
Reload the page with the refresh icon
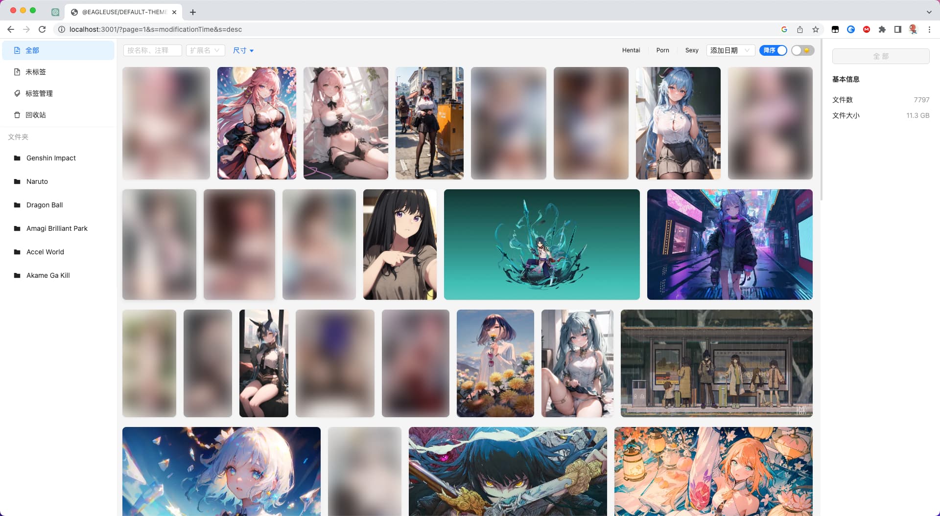tap(42, 29)
